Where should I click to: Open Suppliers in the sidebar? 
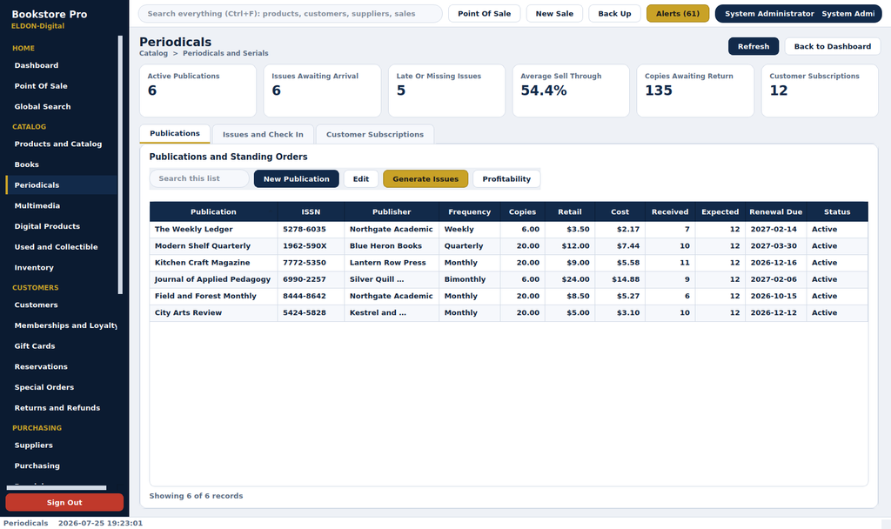(x=62, y=445)
